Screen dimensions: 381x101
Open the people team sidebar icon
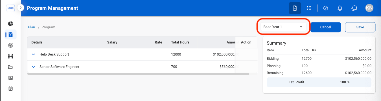10,56
